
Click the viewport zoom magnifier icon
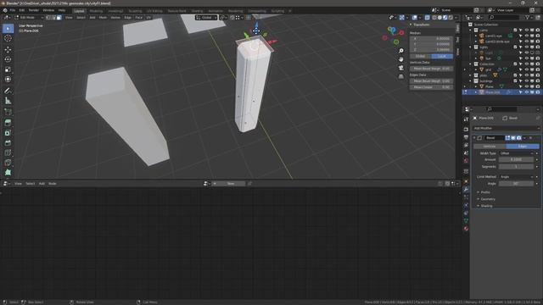pos(400,51)
